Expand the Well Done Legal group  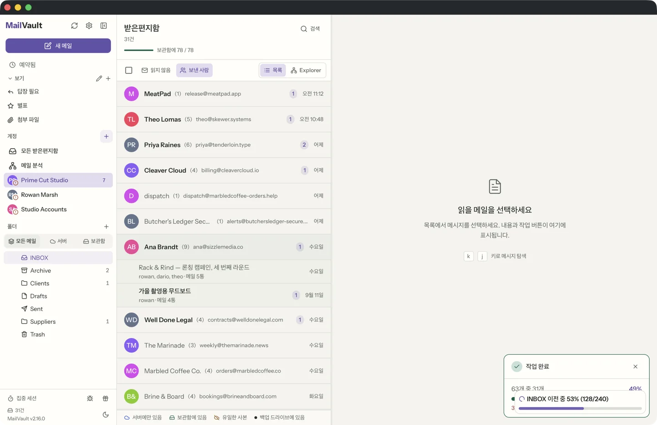224,320
